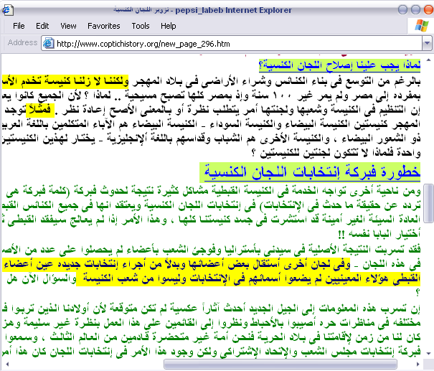This screenshot has height=371, width=434.
Task: Click the Windows flag logo
Action: (x=418, y=27)
